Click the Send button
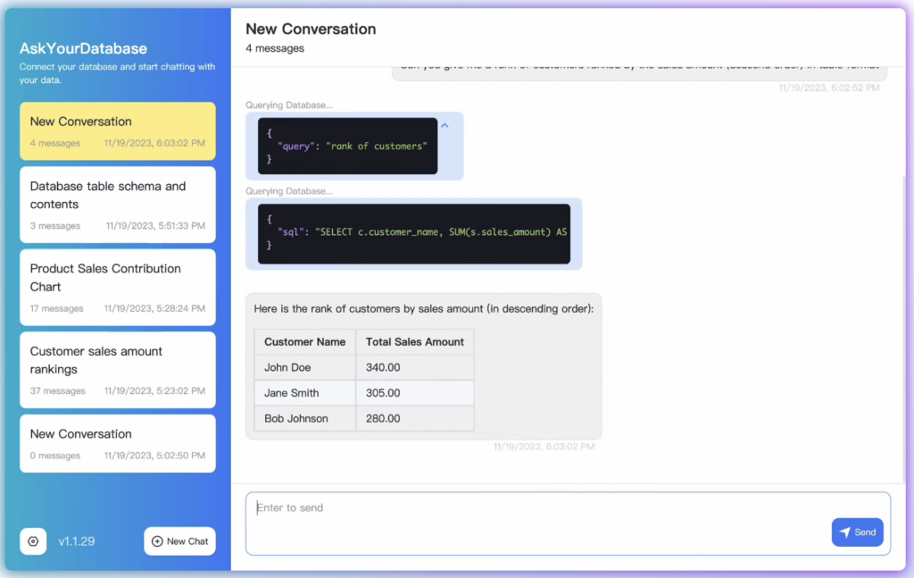Image resolution: width=914 pixels, height=578 pixels. (857, 532)
